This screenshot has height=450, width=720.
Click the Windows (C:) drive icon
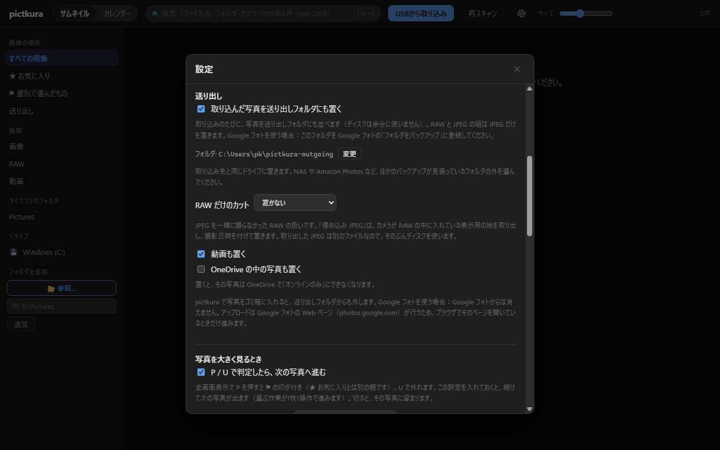pyautogui.click(x=13, y=252)
